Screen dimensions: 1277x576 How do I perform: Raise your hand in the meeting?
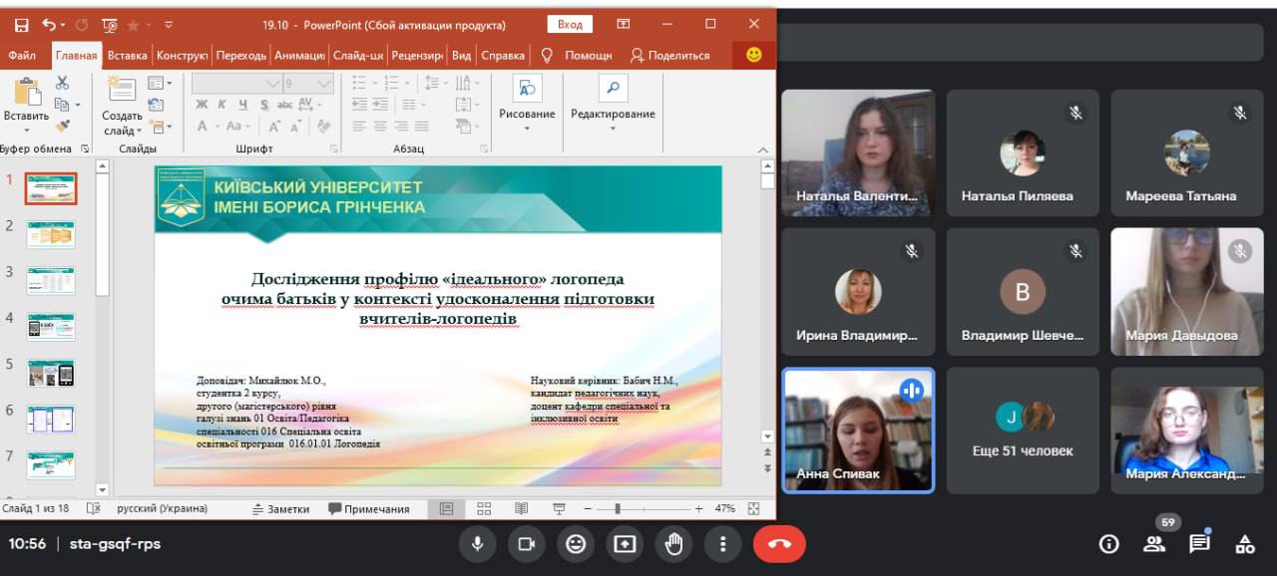[673, 544]
